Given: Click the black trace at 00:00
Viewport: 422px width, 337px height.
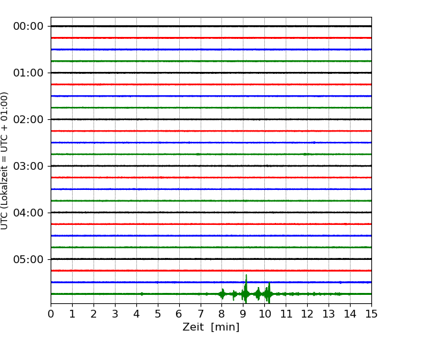Looking at the screenshot, I should [211, 27].
